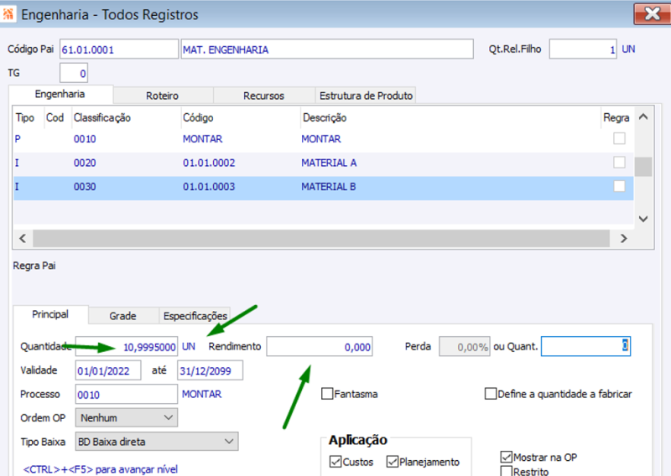The image size is (671, 476).
Task: Open the Ordem OP dropdown
Action: 127,417
